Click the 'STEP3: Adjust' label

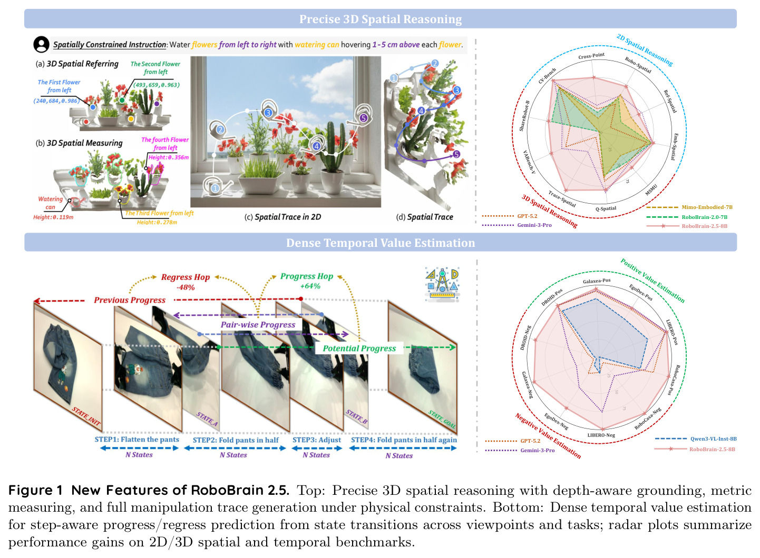pyautogui.click(x=317, y=440)
